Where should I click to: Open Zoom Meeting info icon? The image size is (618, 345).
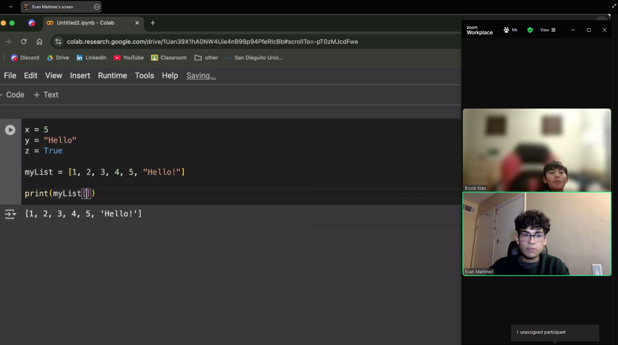tap(510, 30)
